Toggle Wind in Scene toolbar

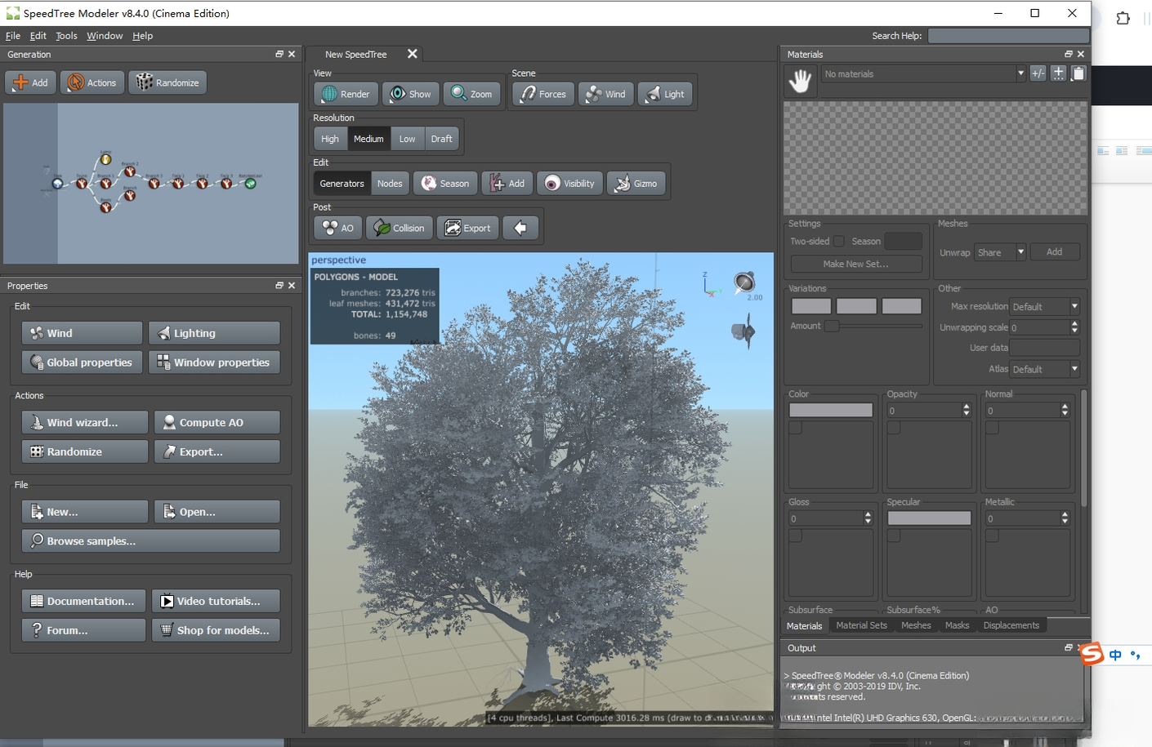coord(606,94)
